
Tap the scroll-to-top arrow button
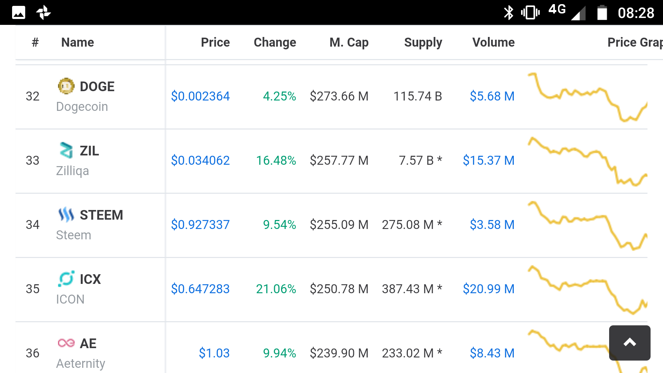[630, 343]
